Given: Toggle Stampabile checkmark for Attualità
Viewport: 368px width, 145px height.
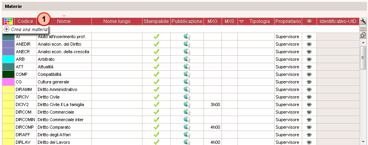Looking at the screenshot, I should coord(156,67).
